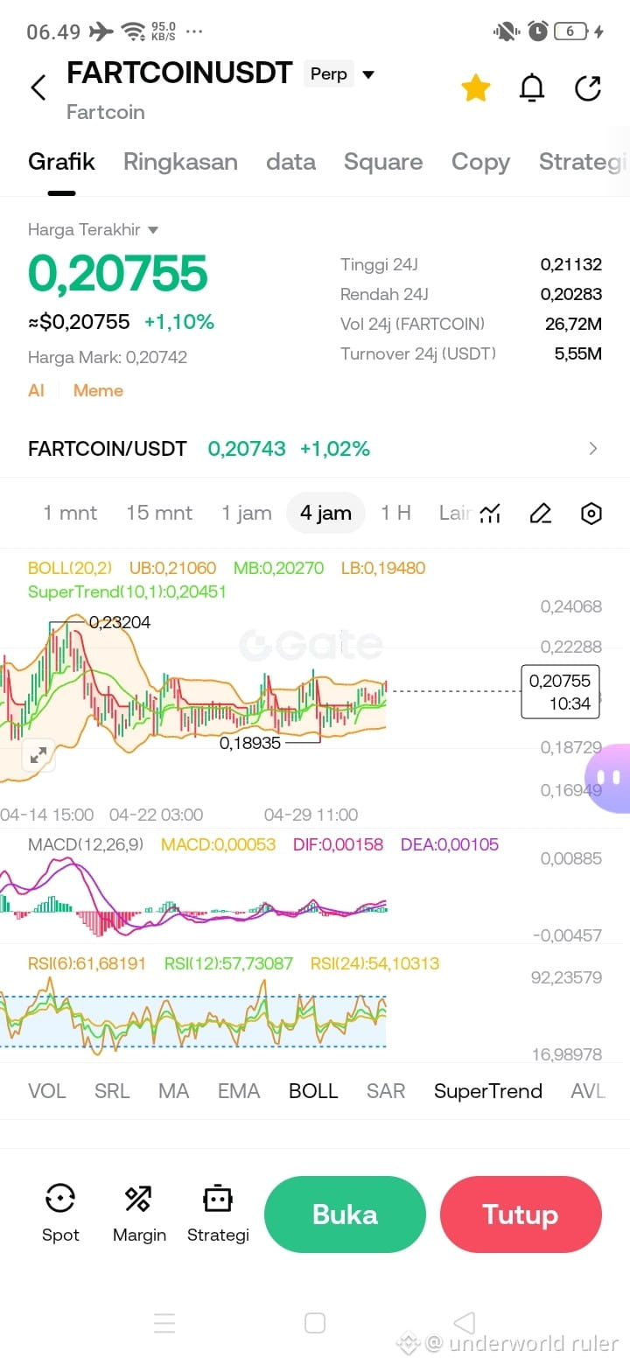630x1365 pixels.
Task: Open the Perp contract type dropdown
Action: coord(340,74)
